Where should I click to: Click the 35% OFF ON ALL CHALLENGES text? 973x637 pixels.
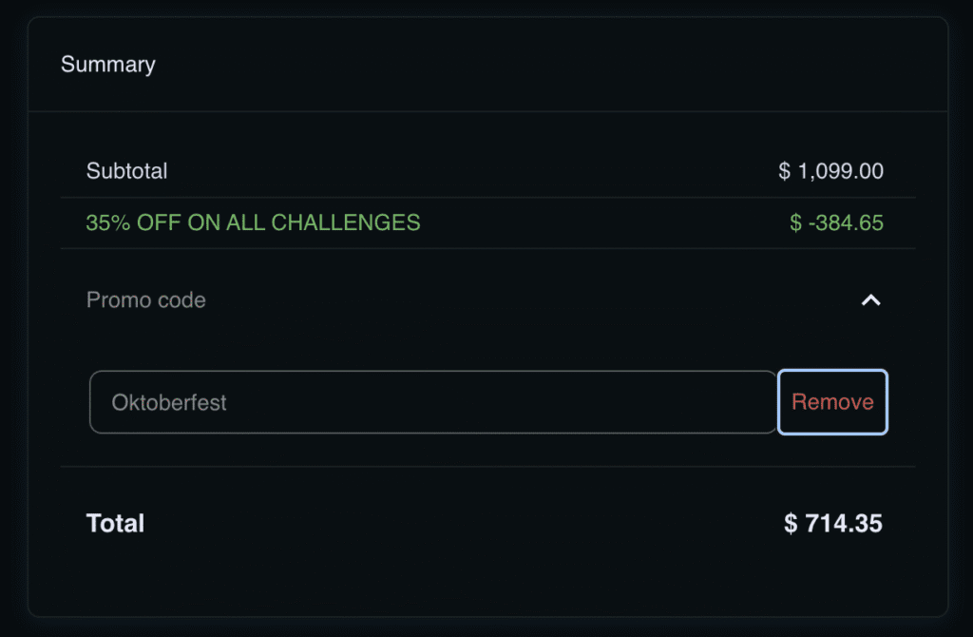click(x=253, y=222)
